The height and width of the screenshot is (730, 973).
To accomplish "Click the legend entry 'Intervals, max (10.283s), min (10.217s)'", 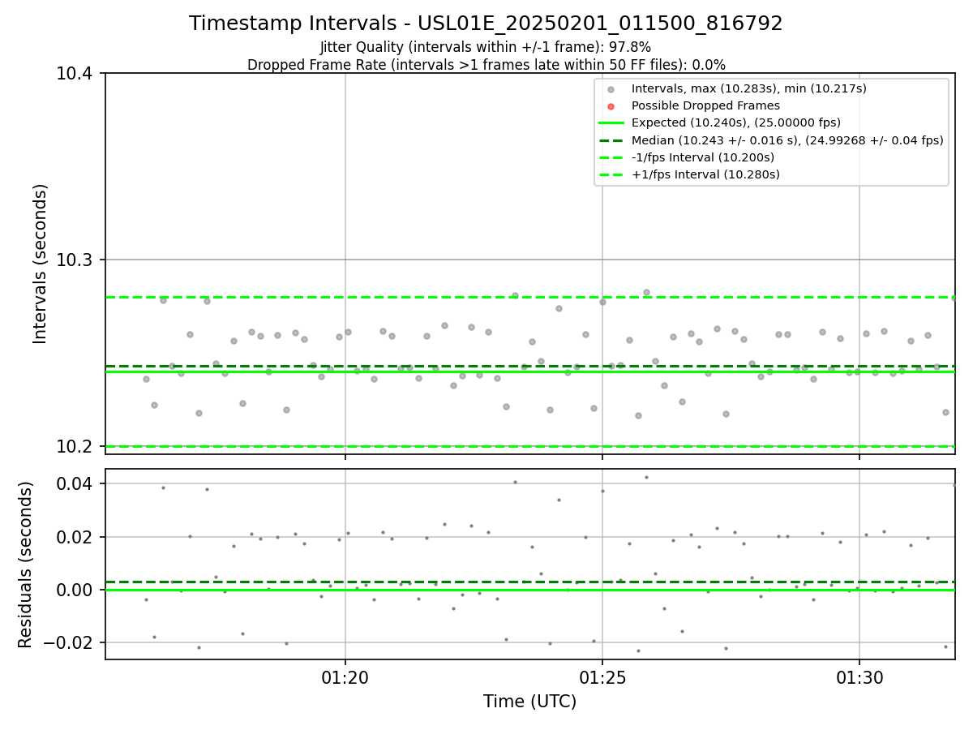I will [749, 88].
